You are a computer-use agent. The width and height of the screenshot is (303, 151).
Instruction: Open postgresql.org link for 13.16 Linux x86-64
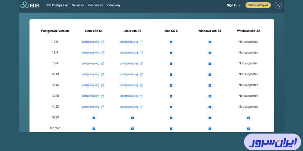tap(93, 85)
